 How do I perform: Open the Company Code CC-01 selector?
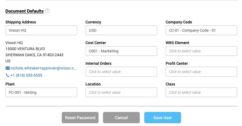pyautogui.click(x=201, y=30)
